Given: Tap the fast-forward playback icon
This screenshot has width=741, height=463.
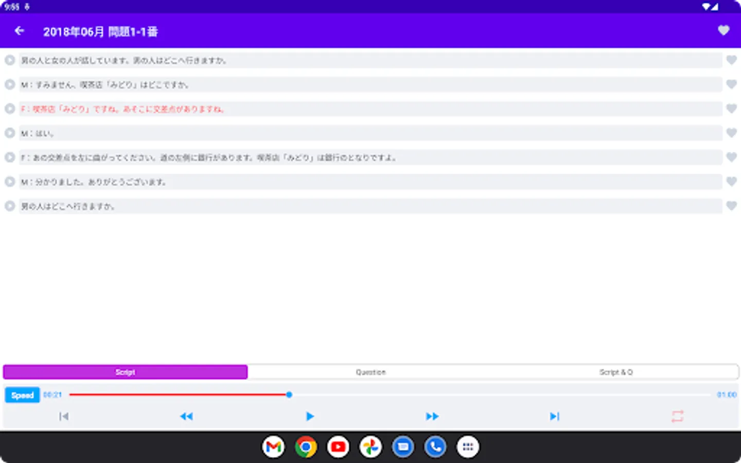Looking at the screenshot, I should tap(432, 416).
